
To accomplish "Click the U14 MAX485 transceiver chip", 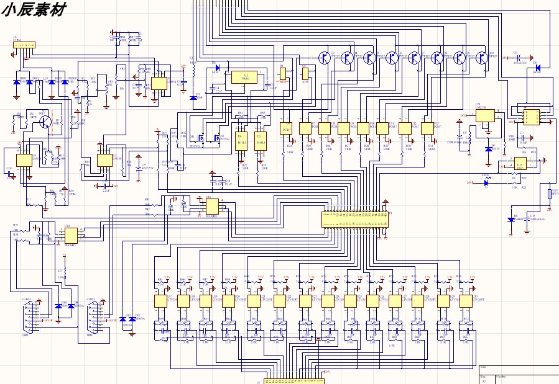I will click(x=71, y=235).
